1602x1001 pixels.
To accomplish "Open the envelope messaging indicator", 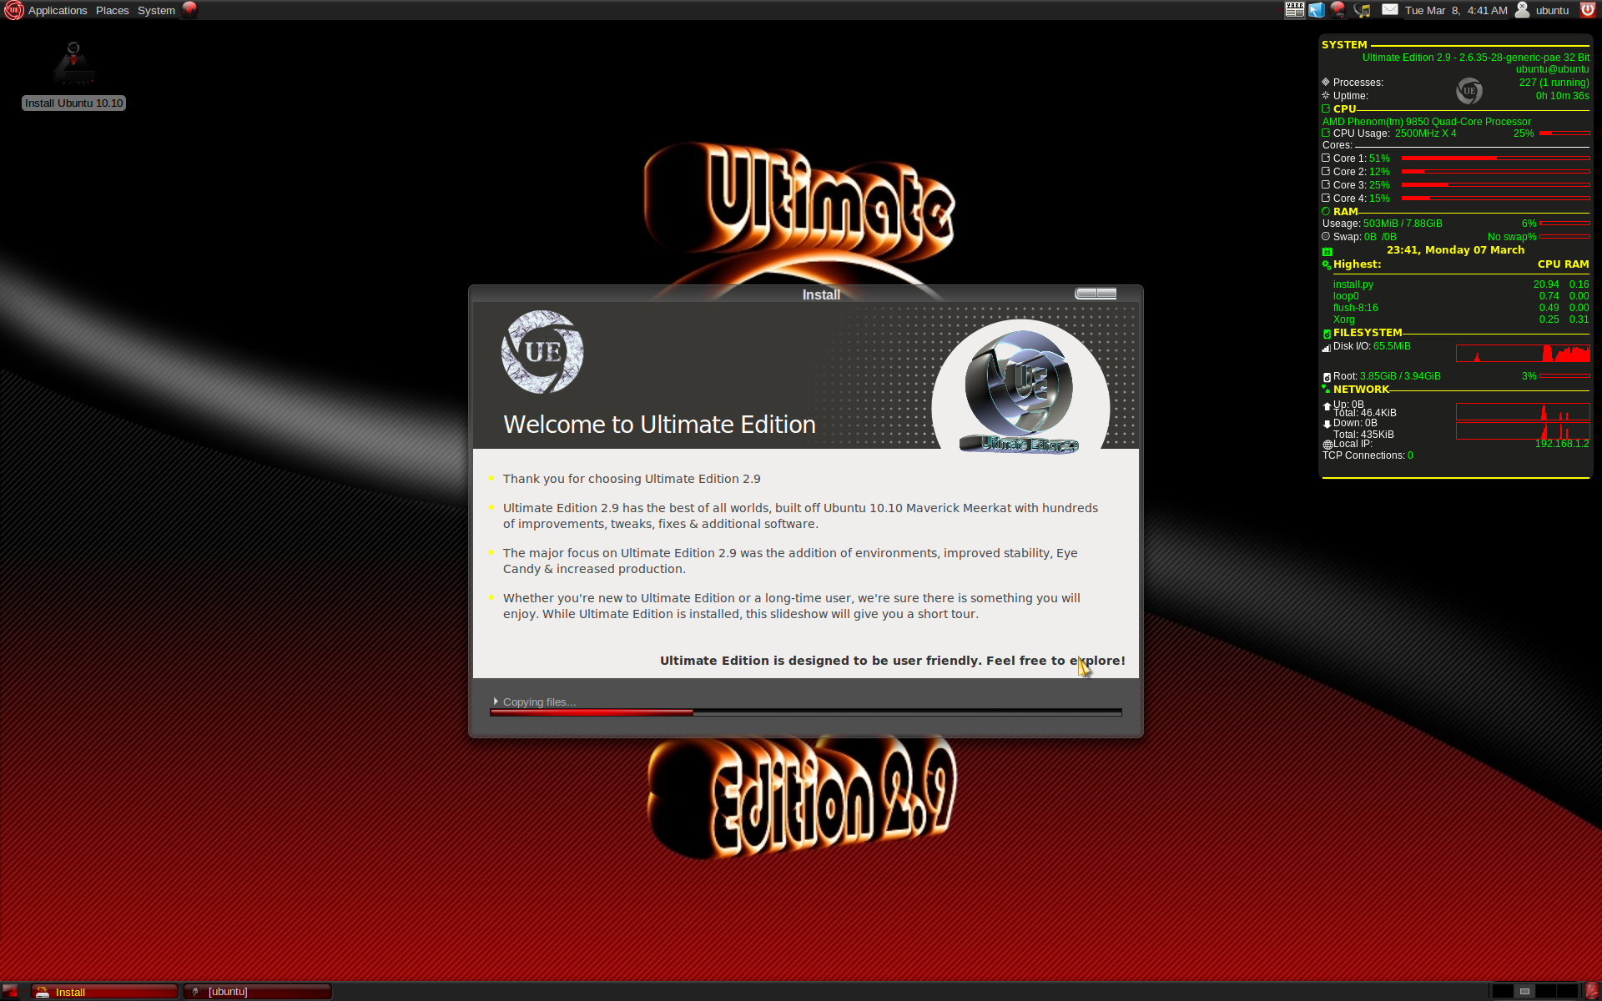I will click(1389, 10).
